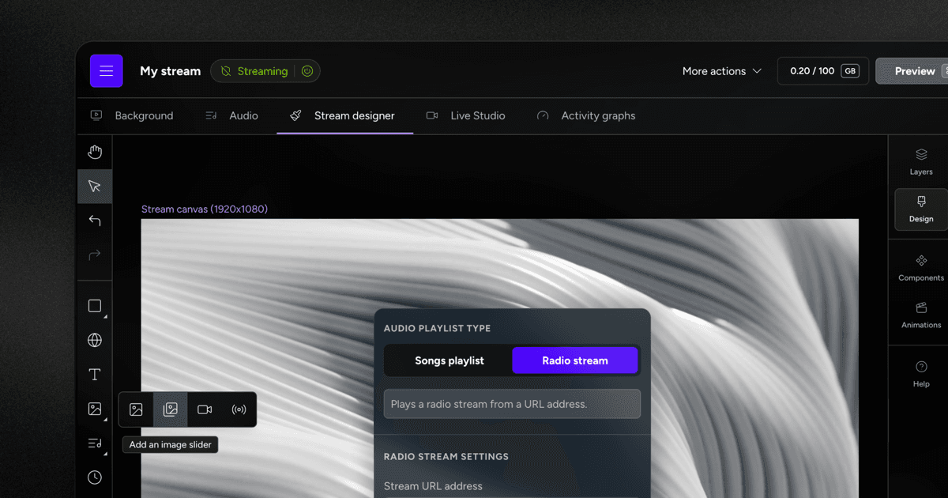948x498 pixels.
Task: Click the Undo arrow
Action: 95,221
